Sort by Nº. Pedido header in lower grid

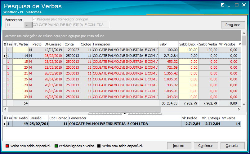click(20, 118)
